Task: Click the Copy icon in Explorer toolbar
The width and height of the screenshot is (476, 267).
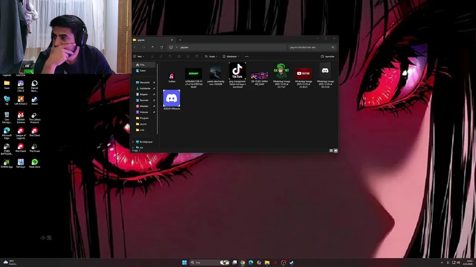Action: (x=161, y=56)
